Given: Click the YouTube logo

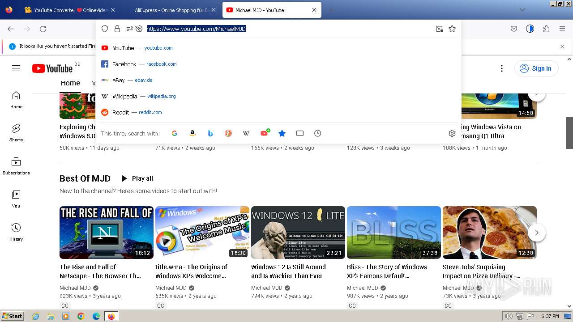Looking at the screenshot, I should [52, 68].
